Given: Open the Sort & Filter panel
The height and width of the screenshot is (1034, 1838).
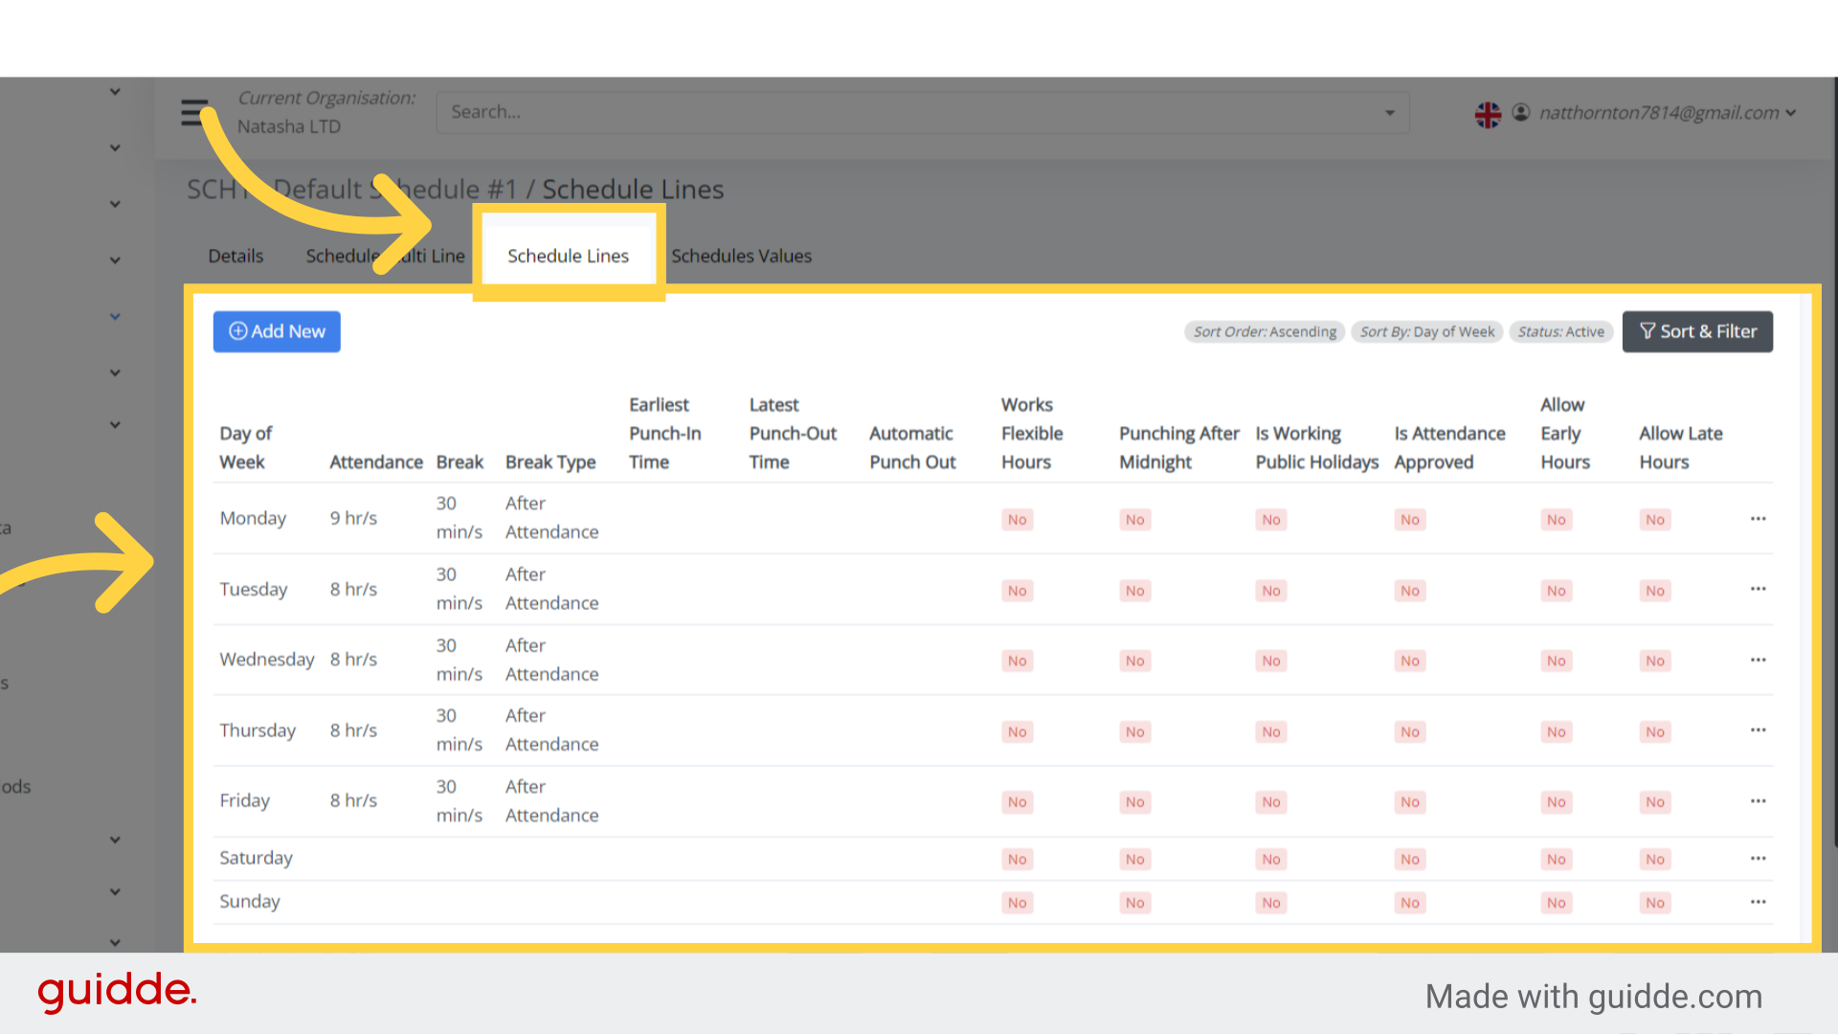Looking at the screenshot, I should (x=1697, y=331).
